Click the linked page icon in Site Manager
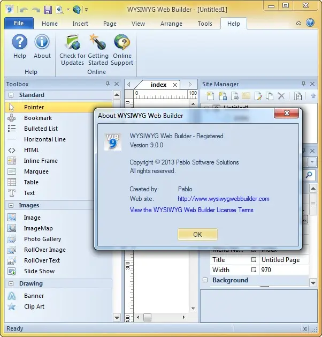Viewport: 322px width, 337px height. (235, 96)
